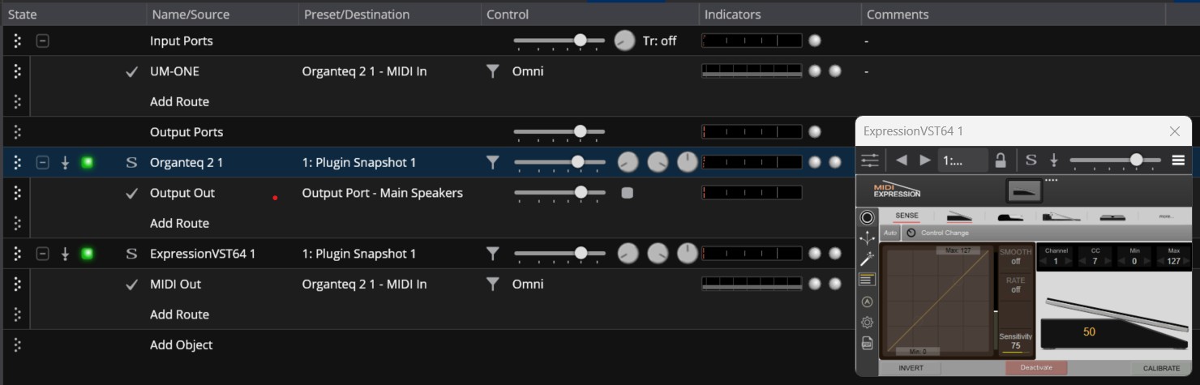This screenshot has width=1200, height=385.
Task: Open the PDF manual icon
Action: [867, 343]
